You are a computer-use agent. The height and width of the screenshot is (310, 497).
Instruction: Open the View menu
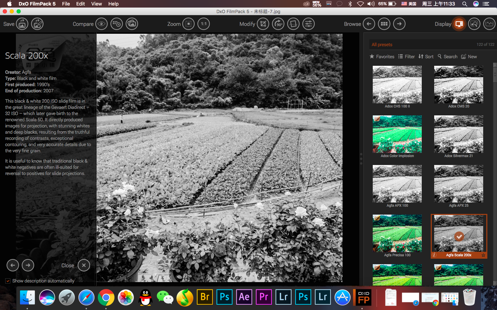click(96, 4)
